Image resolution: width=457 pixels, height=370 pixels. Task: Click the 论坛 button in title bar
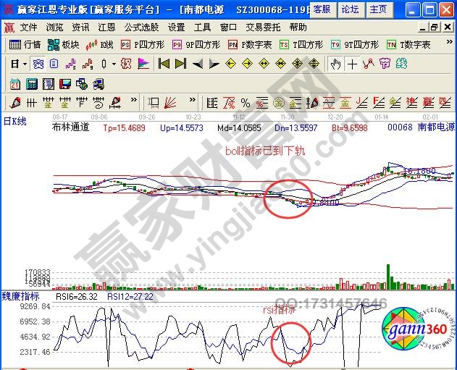point(350,9)
